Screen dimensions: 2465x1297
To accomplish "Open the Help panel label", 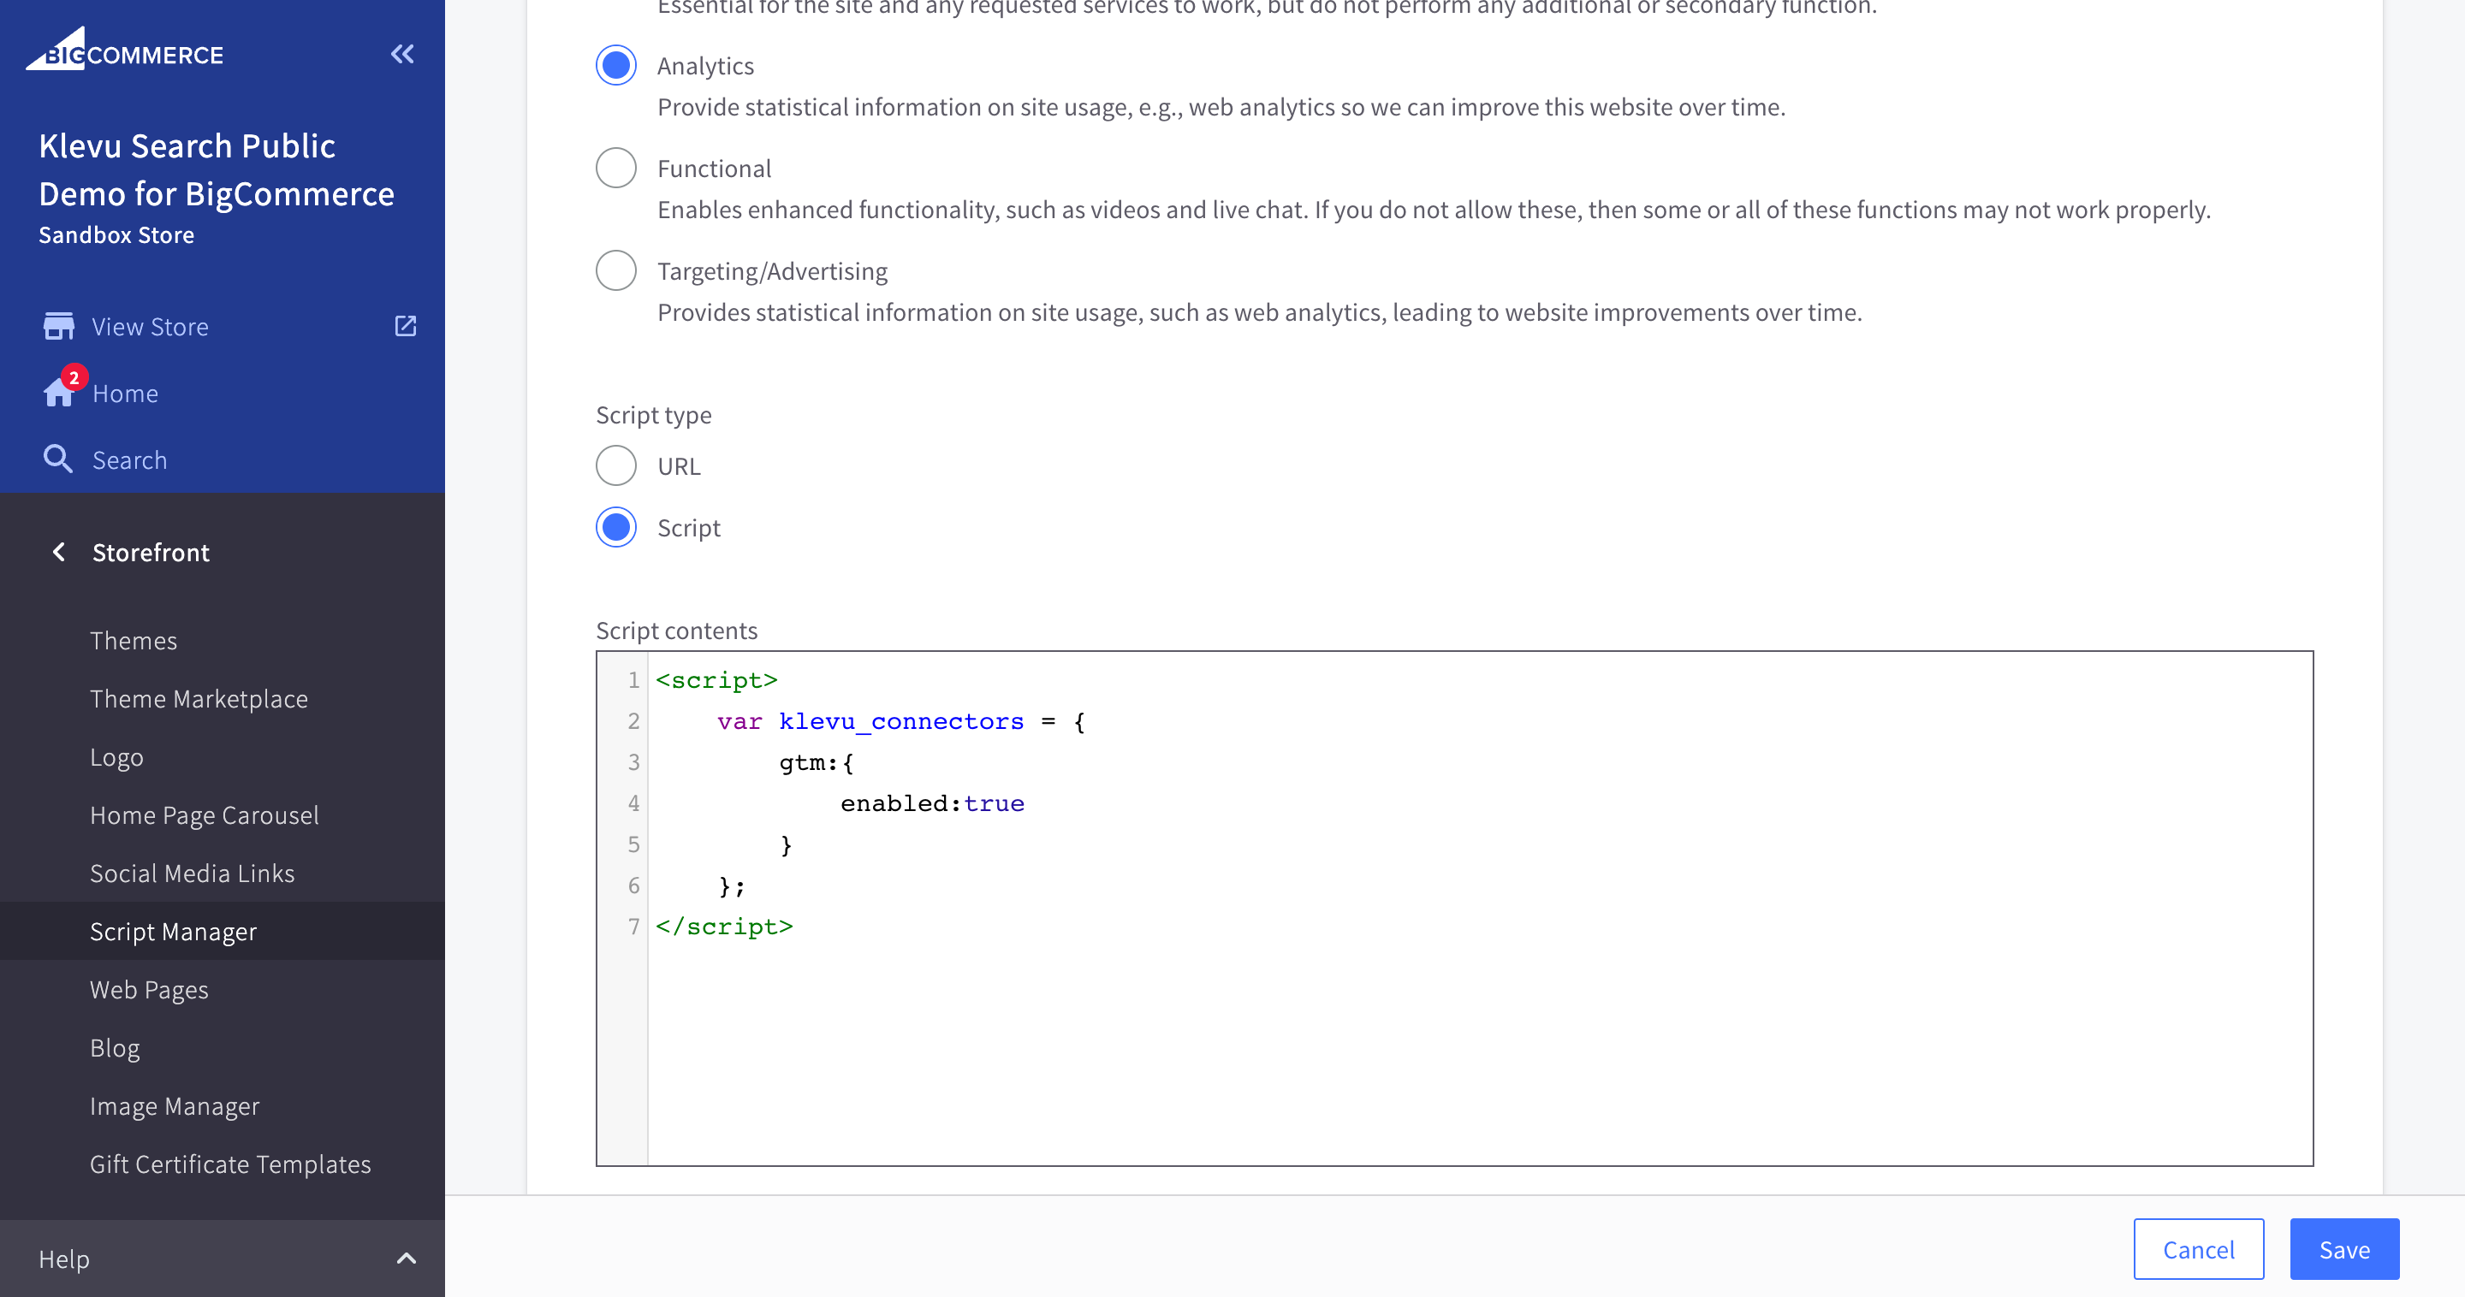I will pyautogui.click(x=64, y=1259).
